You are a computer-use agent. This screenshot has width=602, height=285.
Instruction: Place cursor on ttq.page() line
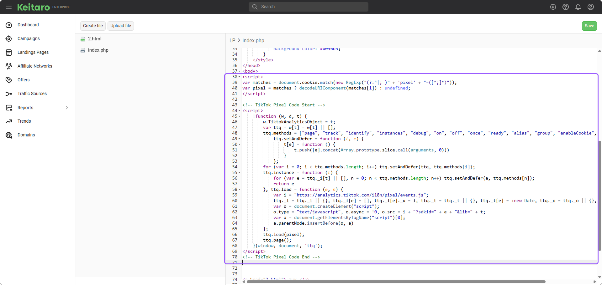(x=277, y=240)
